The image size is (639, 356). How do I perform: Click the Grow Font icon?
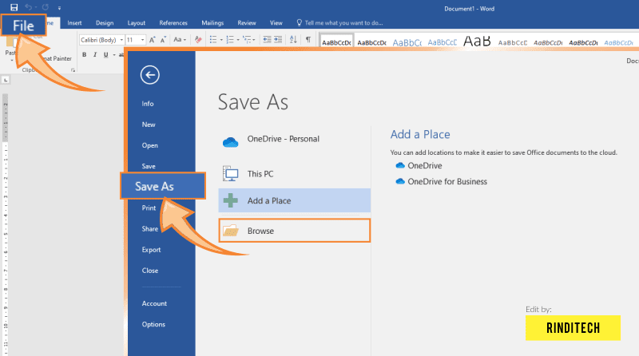point(152,40)
